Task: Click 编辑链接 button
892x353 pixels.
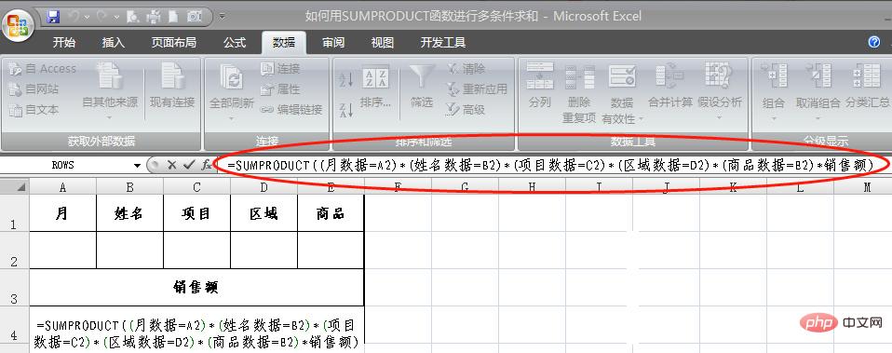Action: pos(291,110)
